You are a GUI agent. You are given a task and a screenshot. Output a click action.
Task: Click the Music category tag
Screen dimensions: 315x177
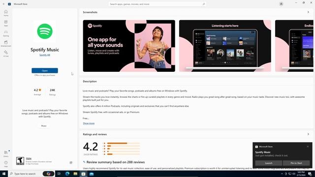44,126
